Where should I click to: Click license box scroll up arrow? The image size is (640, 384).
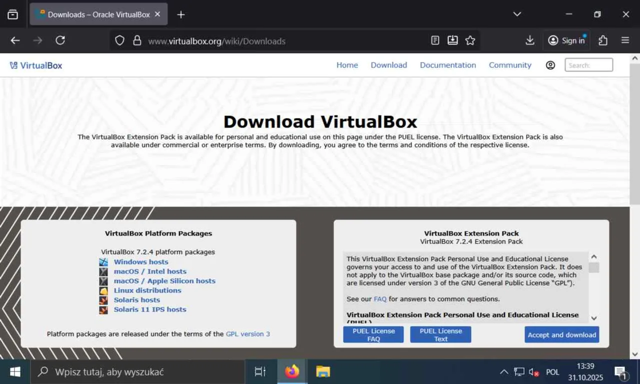(x=594, y=256)
